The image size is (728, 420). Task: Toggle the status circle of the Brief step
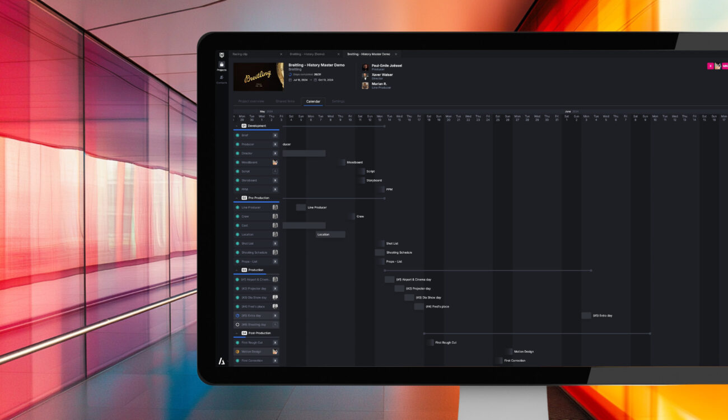point(237,136)
